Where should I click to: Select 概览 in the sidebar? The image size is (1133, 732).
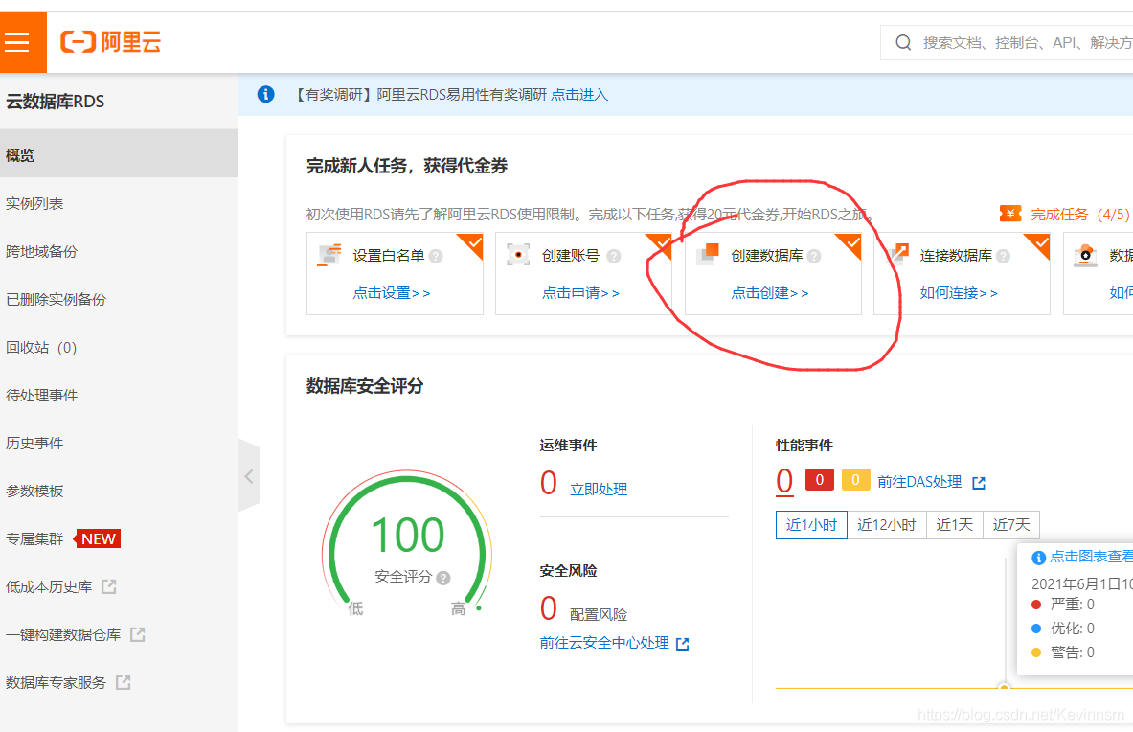pyautogui.click(x=119, y=155)
